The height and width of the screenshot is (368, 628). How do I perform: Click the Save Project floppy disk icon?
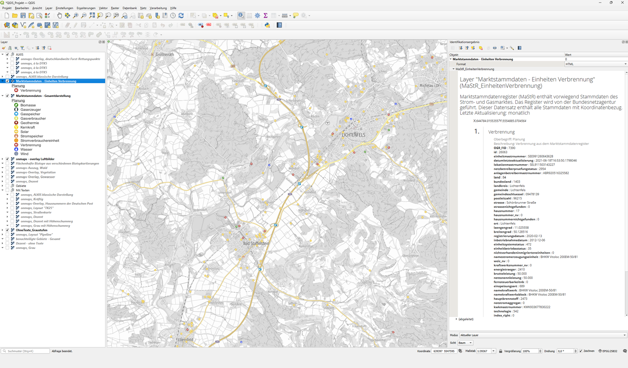tap(23, 16)
